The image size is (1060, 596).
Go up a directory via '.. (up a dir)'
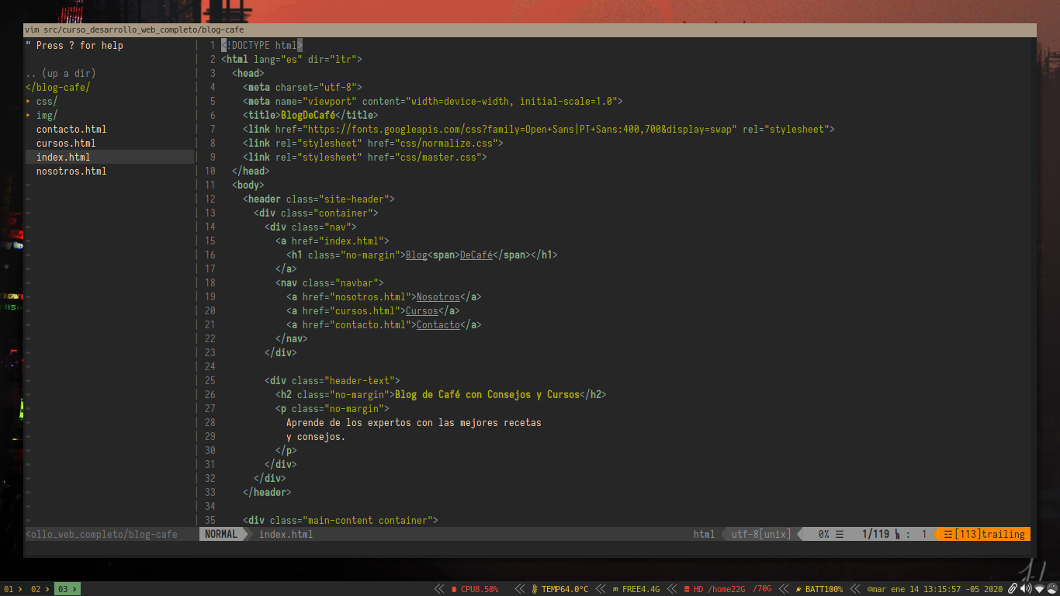click(x=61, y=73)
